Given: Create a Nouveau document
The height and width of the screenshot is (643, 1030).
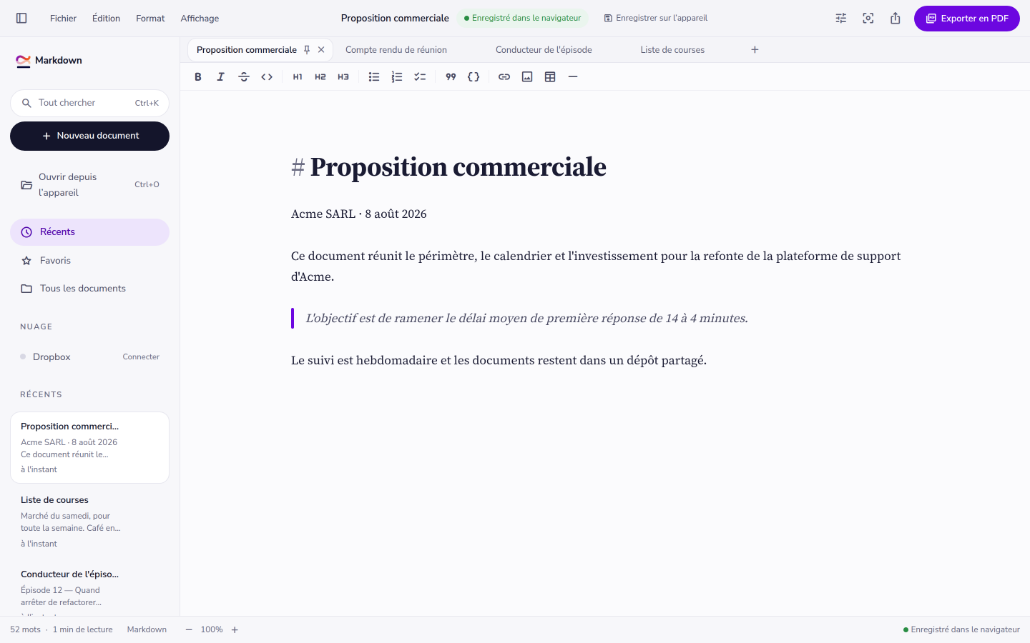Looking at the screenshot, I should click(89, 136).
